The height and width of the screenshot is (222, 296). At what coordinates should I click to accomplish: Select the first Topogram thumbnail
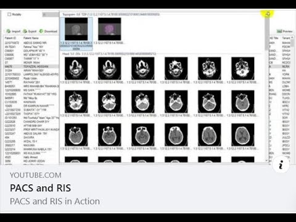(x=76, y=29)
